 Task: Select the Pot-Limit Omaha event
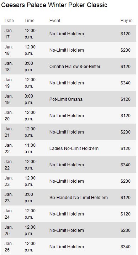pos(66,99)
